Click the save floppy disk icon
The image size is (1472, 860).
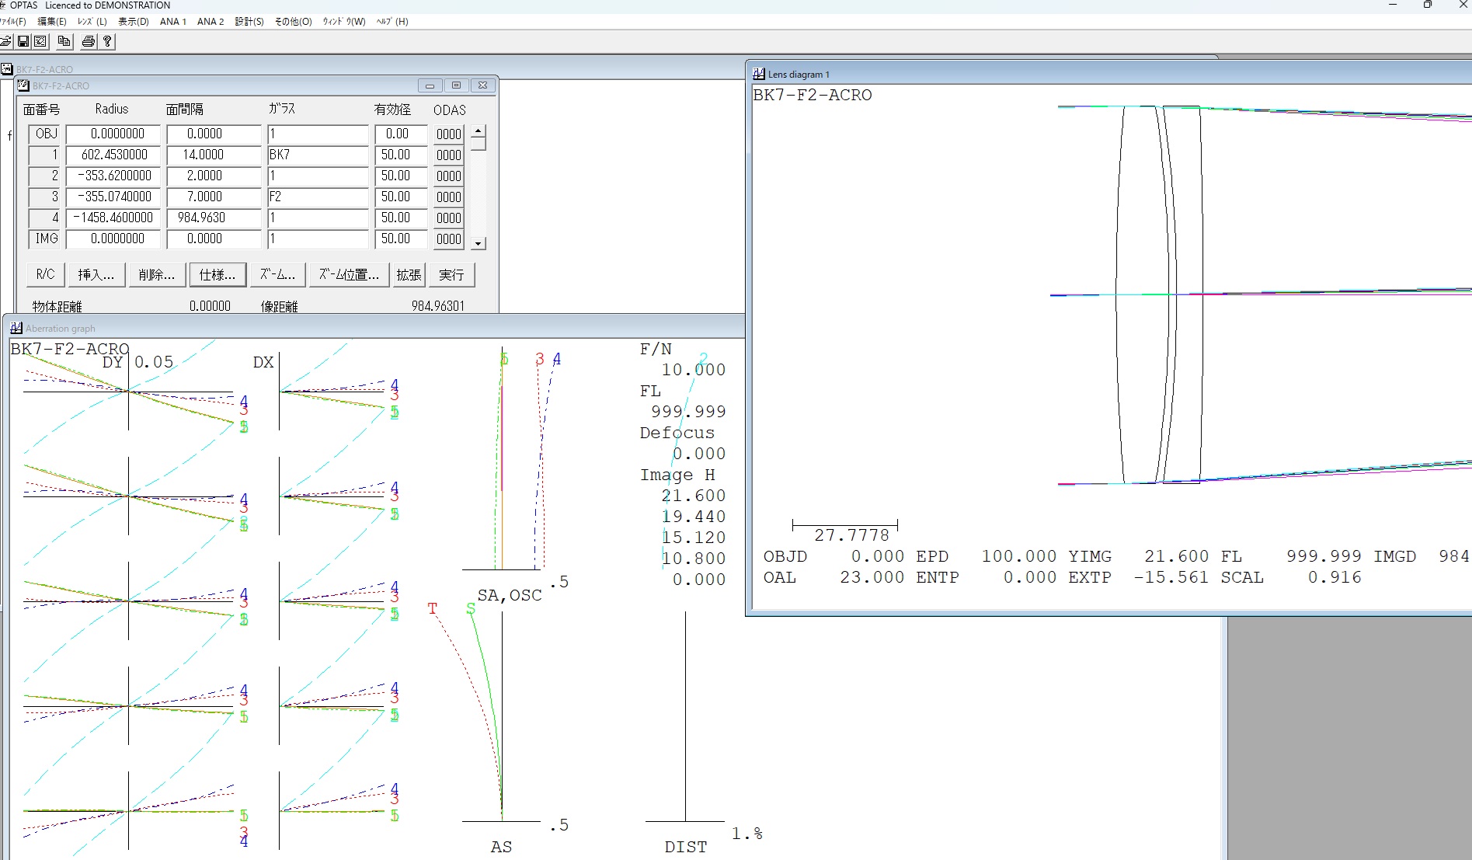[23, 42]
